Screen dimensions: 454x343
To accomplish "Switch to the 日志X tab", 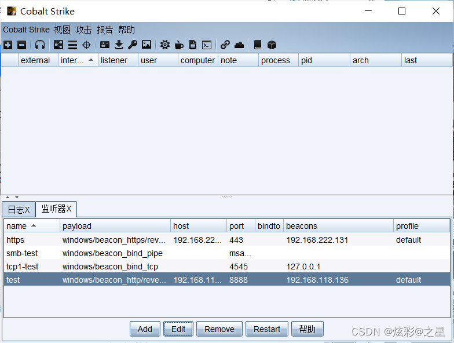I will coord(18,209).
